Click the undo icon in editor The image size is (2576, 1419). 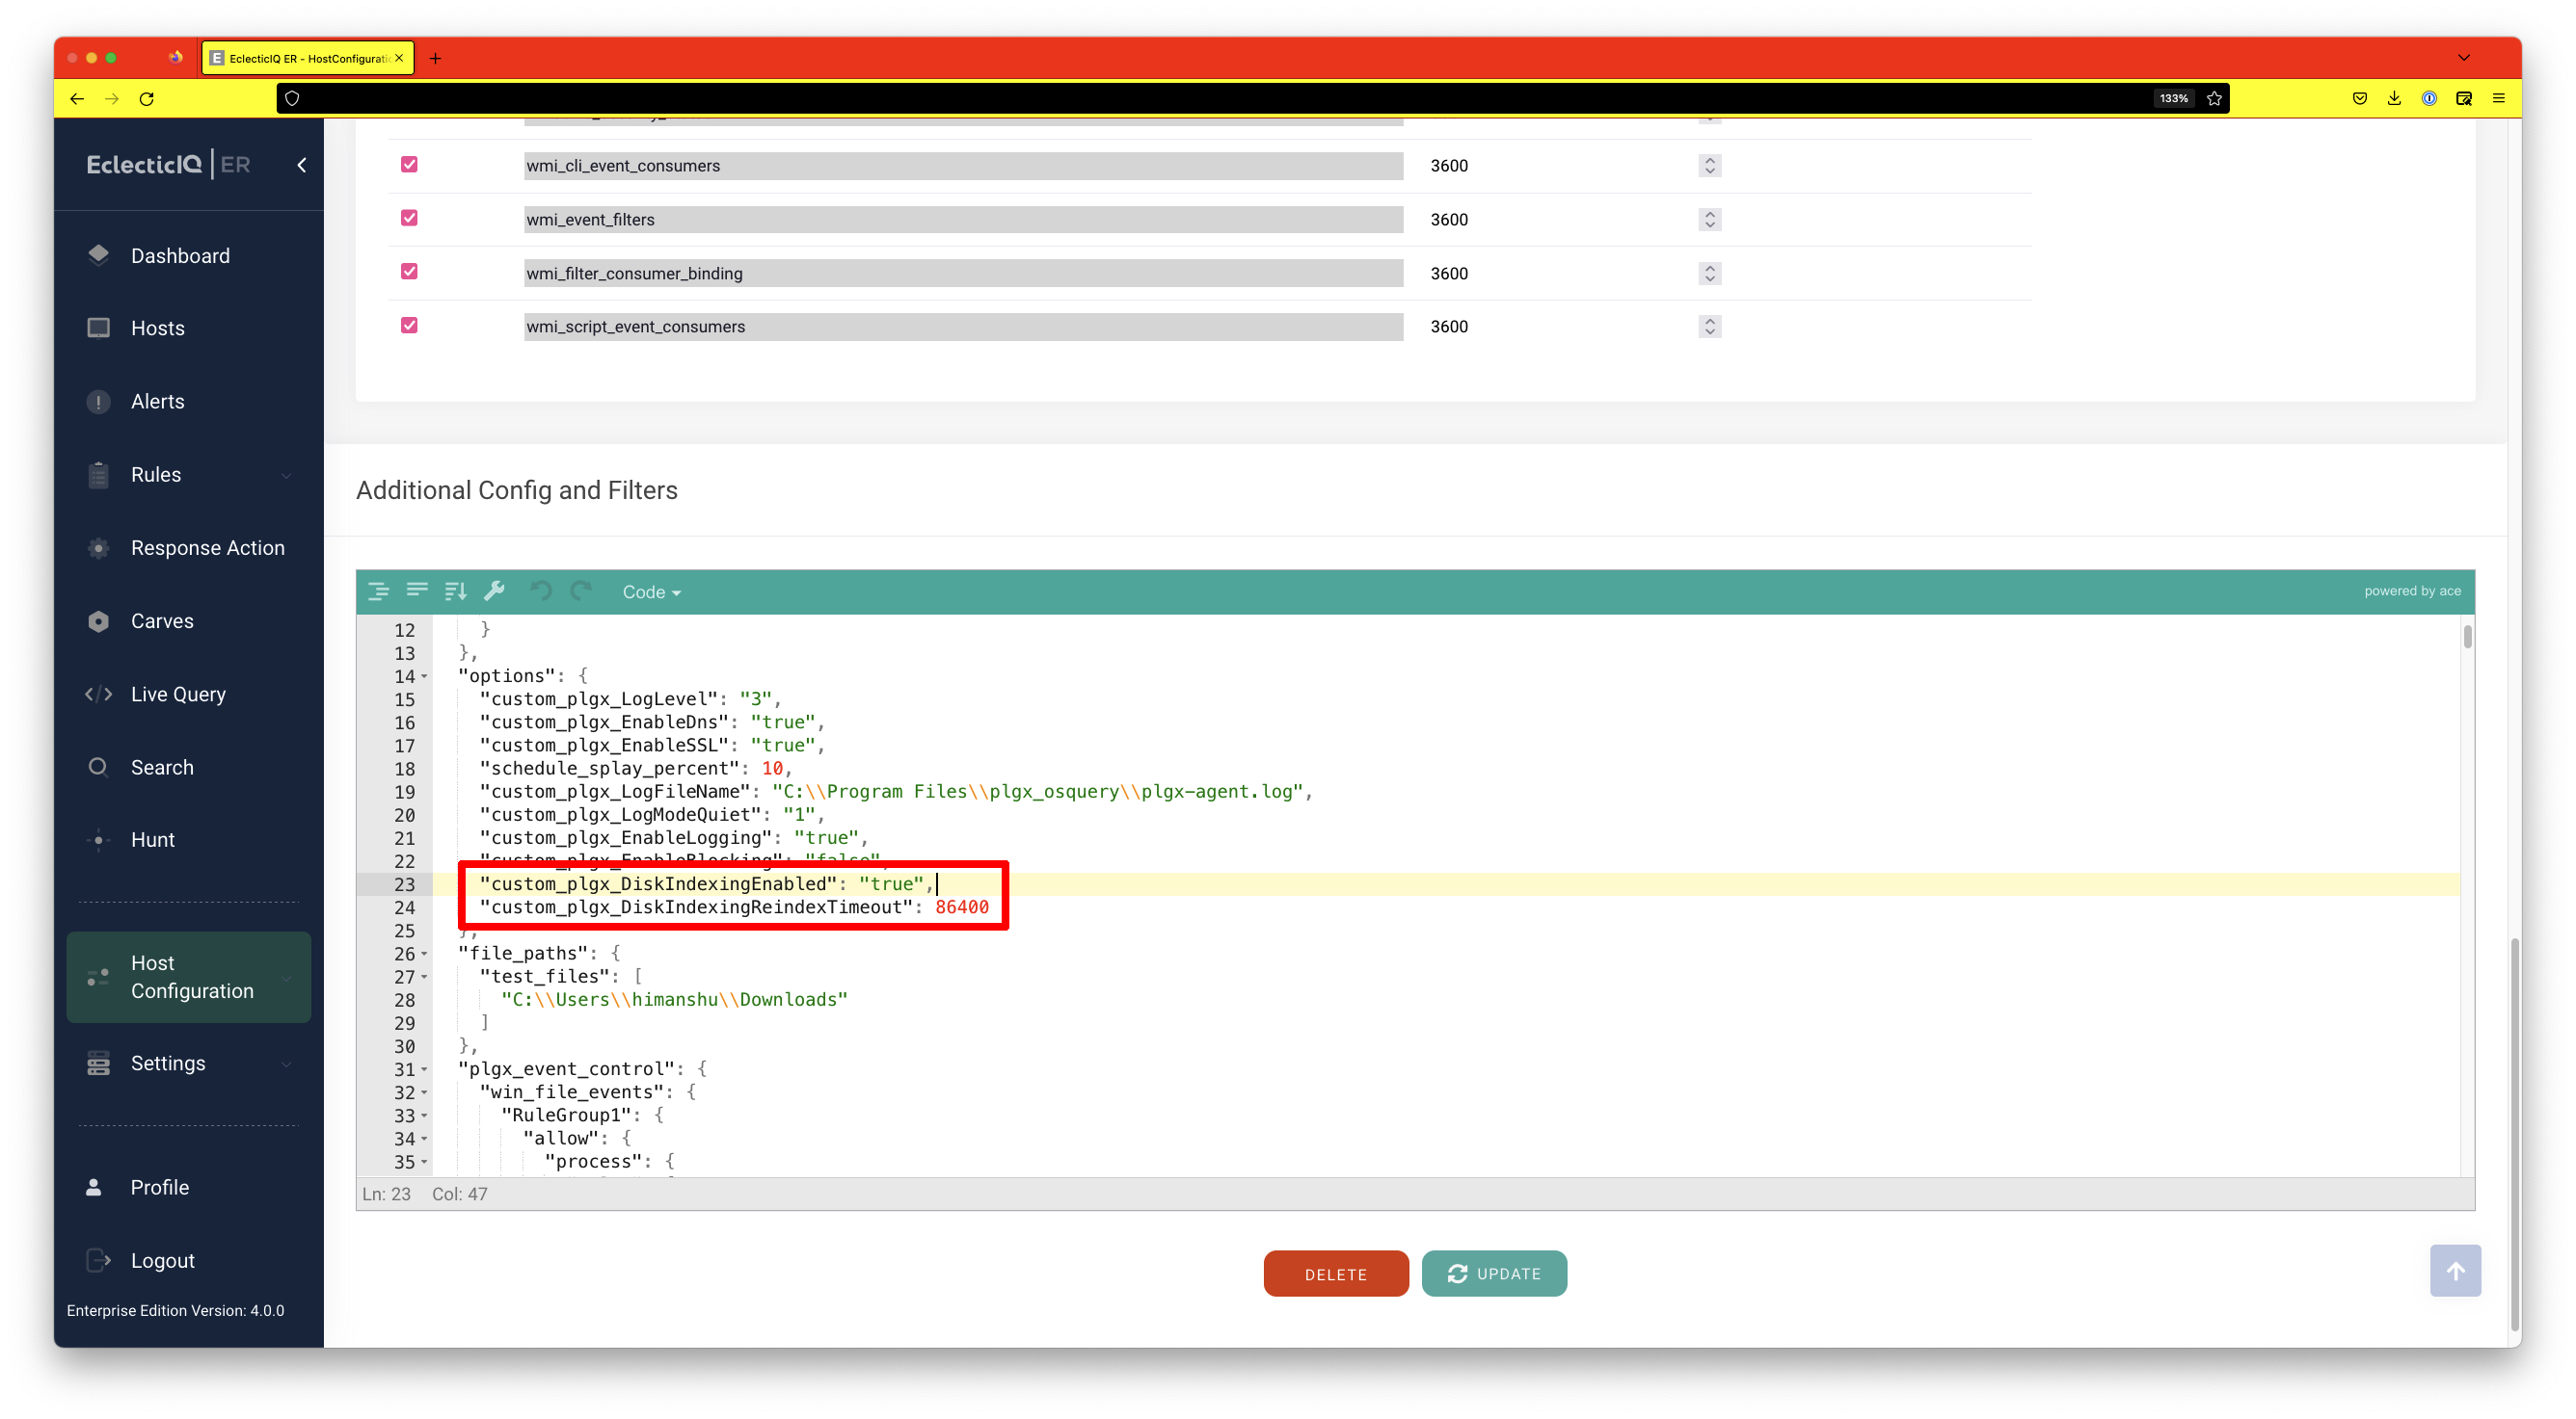(x=541, y=591)
